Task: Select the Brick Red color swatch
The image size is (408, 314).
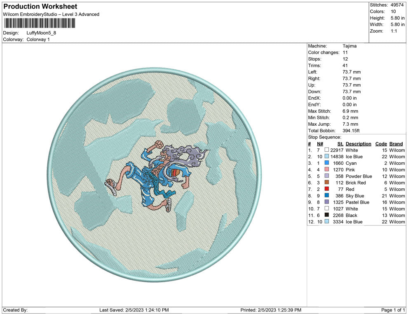Action: coord(327,183)
